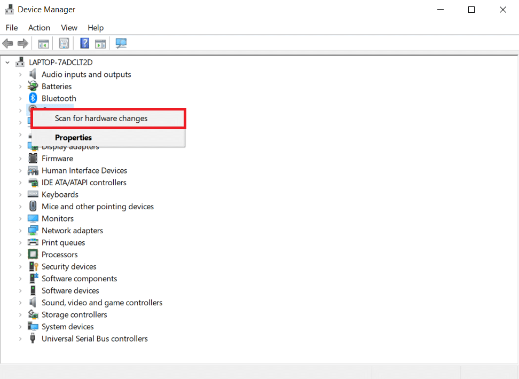Maximize the Device Manager window
This screenshot has width=519, height=379.
tap(471, 10)
